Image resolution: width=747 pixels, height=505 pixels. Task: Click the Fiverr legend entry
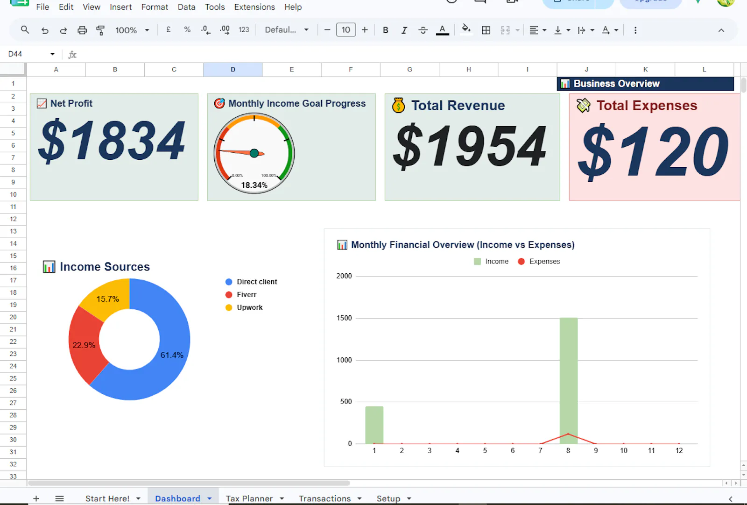(x=241, y=295)
